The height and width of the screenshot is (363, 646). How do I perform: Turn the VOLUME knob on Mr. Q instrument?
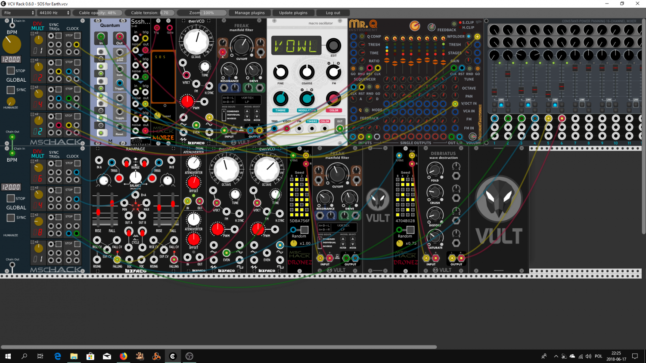(x=472, y=136)
